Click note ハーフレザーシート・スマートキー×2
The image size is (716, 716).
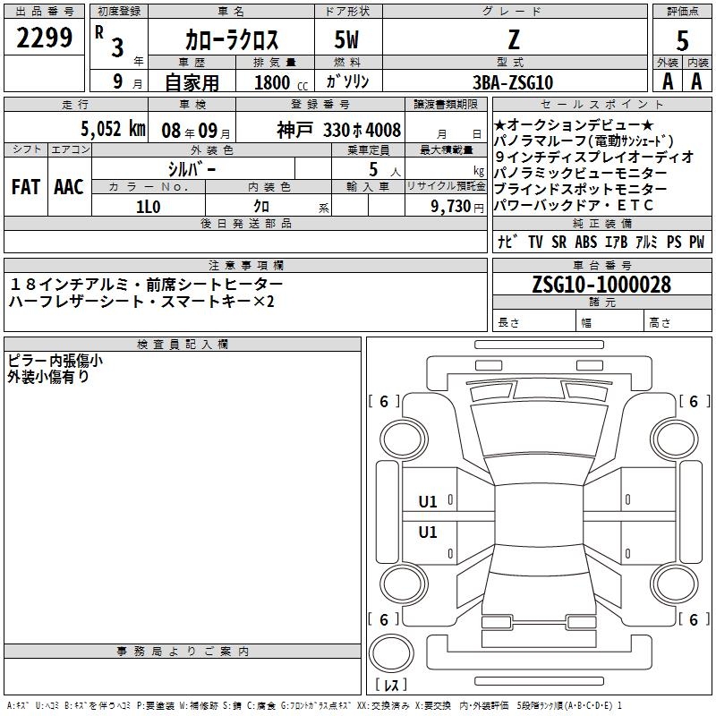click(141, 302)
